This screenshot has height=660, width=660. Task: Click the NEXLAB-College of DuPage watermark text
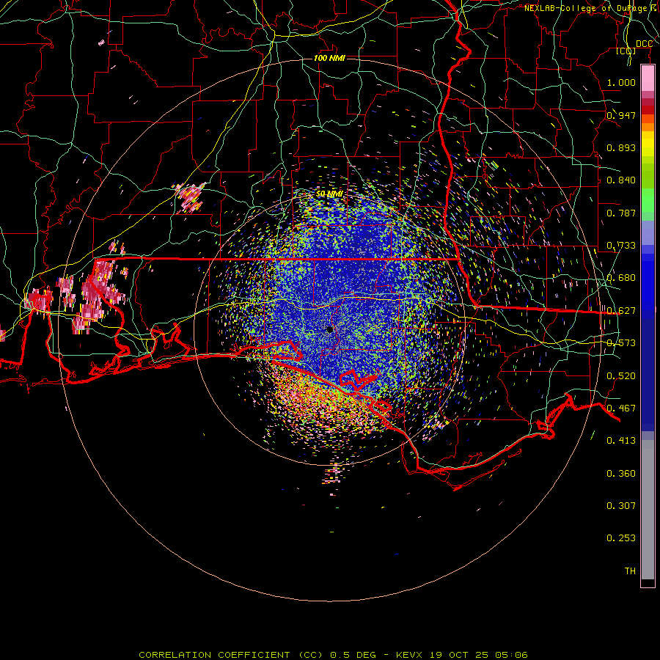point(591,8)
